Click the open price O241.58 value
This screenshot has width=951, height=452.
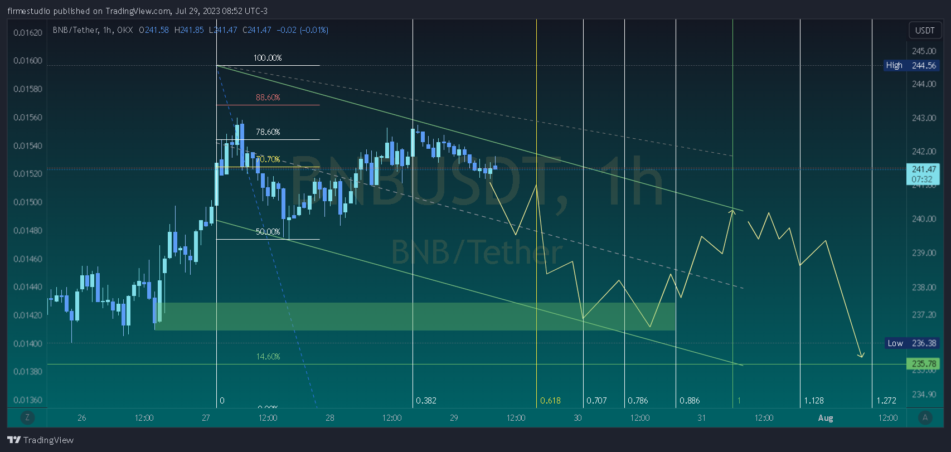tap(154, 30)
